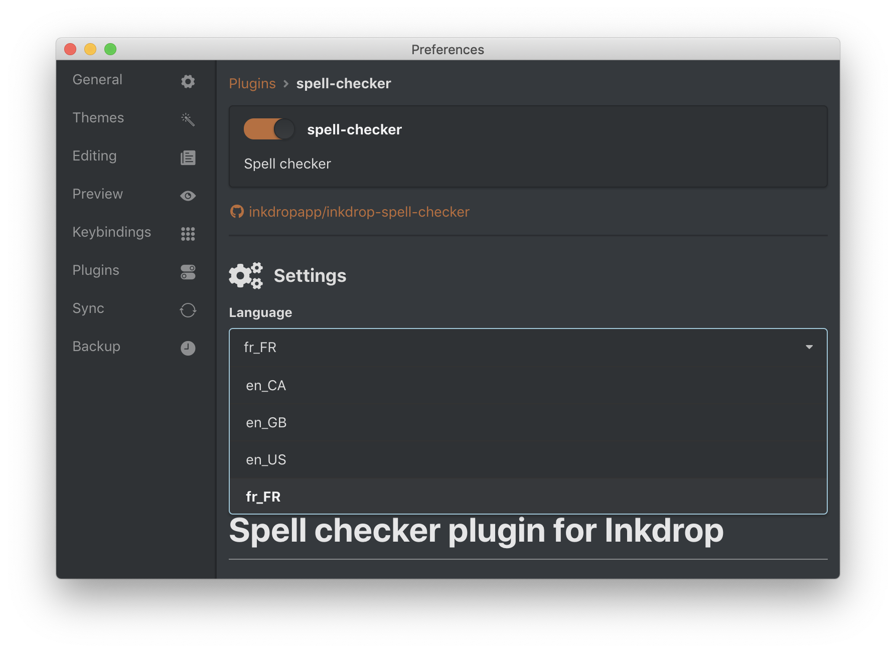896x653 pixels.
Task: Click the Keybindings grid icon
Action: pyautogui.click(x=188, y=234)
